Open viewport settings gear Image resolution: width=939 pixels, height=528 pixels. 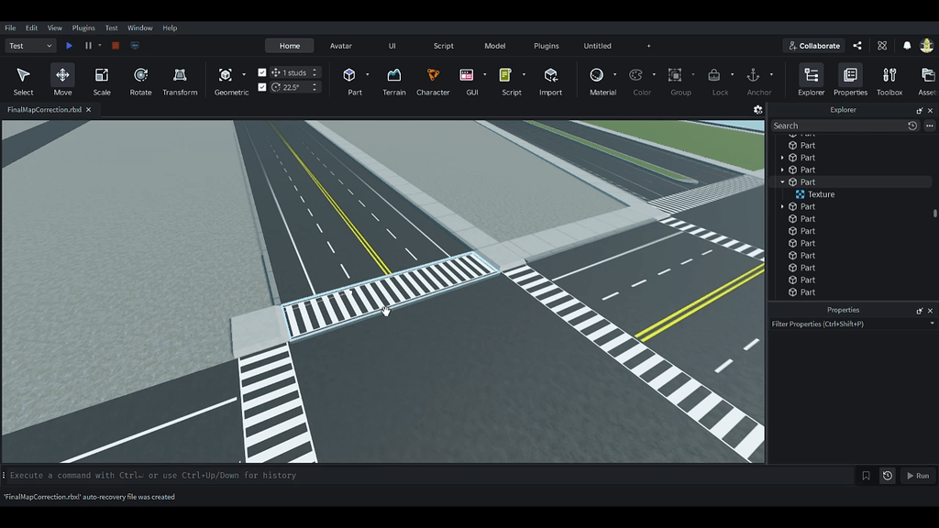pos(757,110)
